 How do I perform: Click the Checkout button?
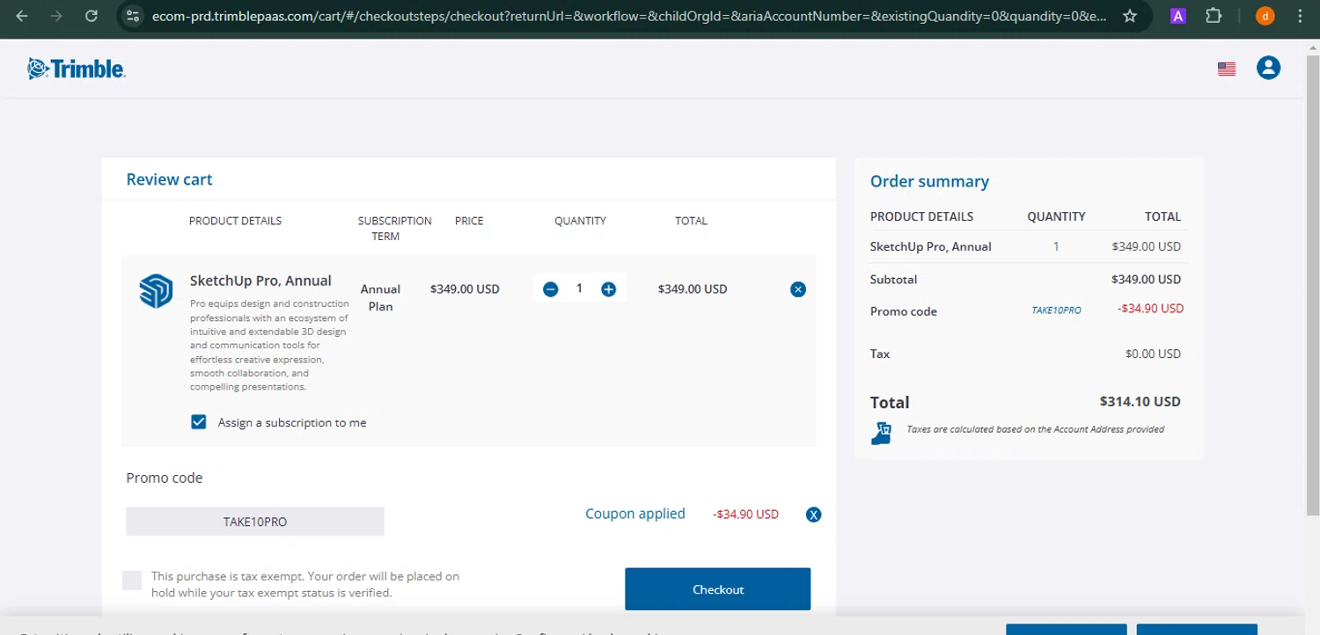click(717, 589)
